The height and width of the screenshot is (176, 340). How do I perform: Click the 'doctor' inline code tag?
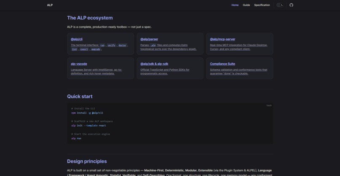point(122,45)
